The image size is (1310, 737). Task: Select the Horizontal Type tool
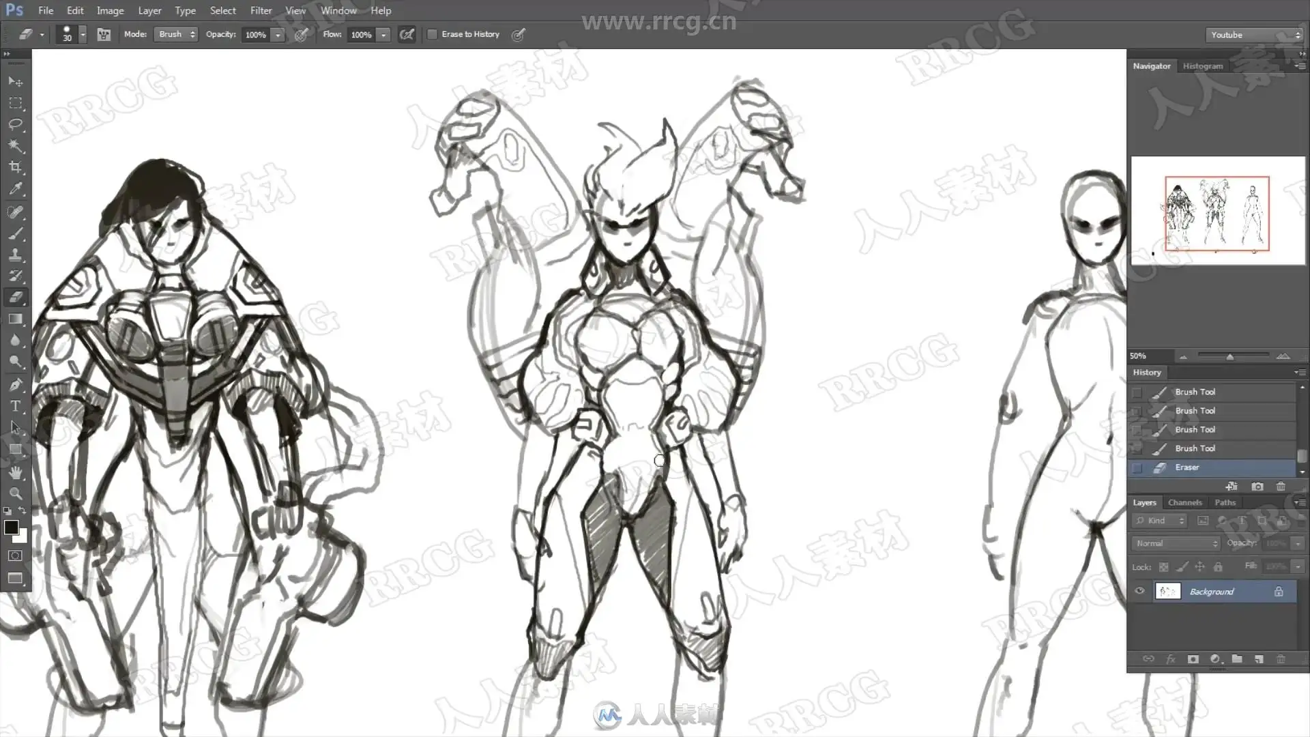click(x=15, y=406)
